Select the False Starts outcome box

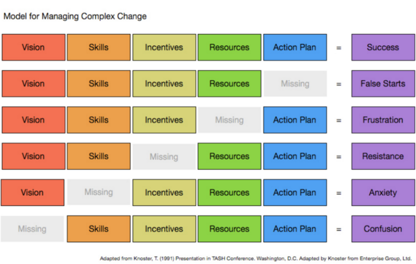coord(383,84)
